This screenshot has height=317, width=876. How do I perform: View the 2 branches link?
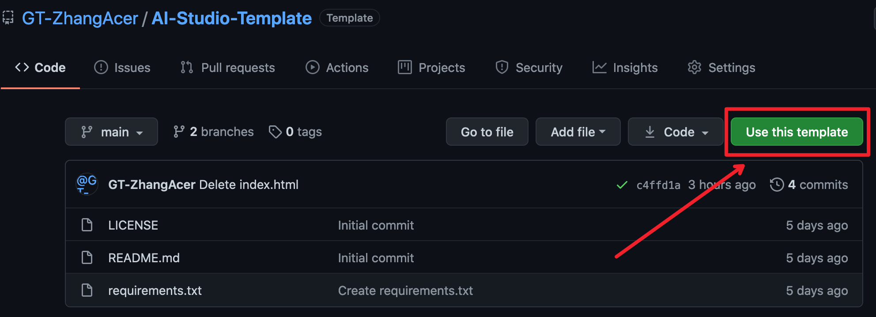click(213, 132)
